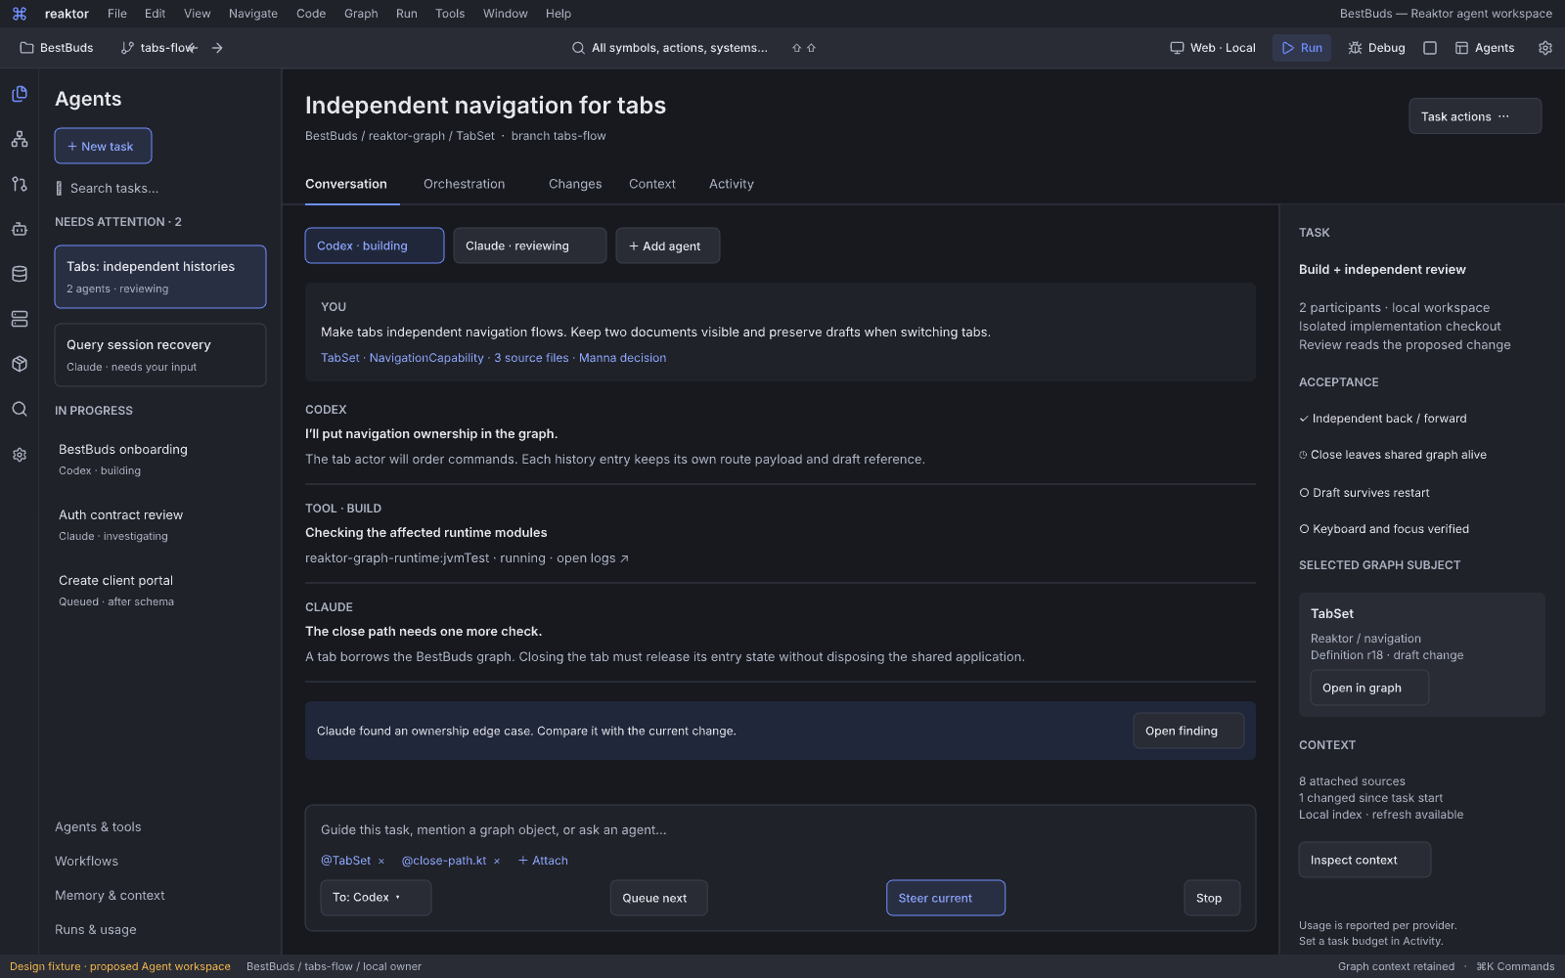Open the tabs-flow branch selector
Screen dimensions: 1565x978
tap(158, 48)
